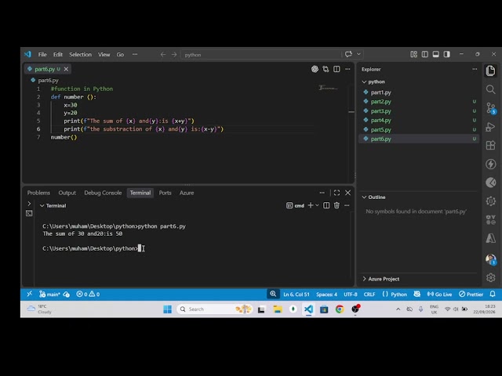This screenshot has height=376, width=502.
Task: Collapse the Outline section
Action: pyautogui.click(x=364, y=197)
